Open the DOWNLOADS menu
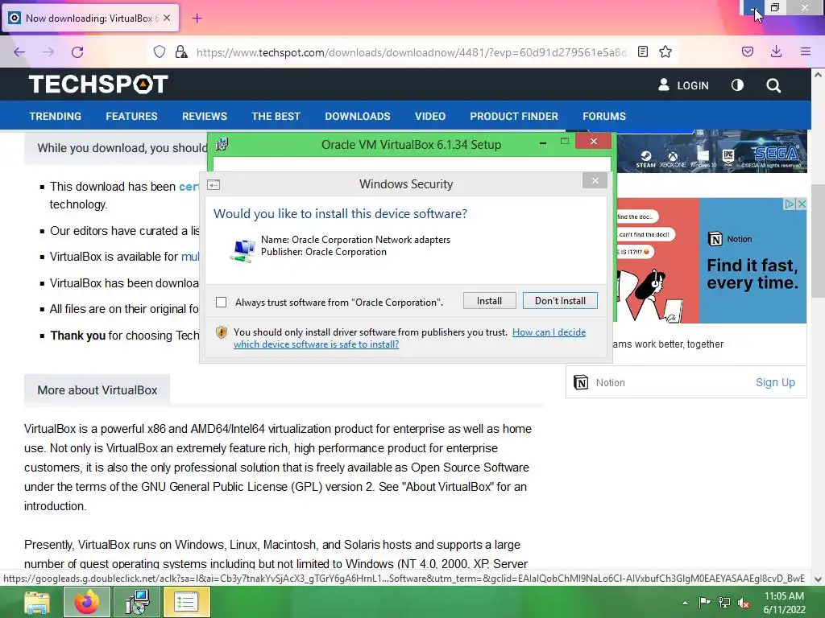The width and height of the screenshot is (825, 618). (358, 116)
